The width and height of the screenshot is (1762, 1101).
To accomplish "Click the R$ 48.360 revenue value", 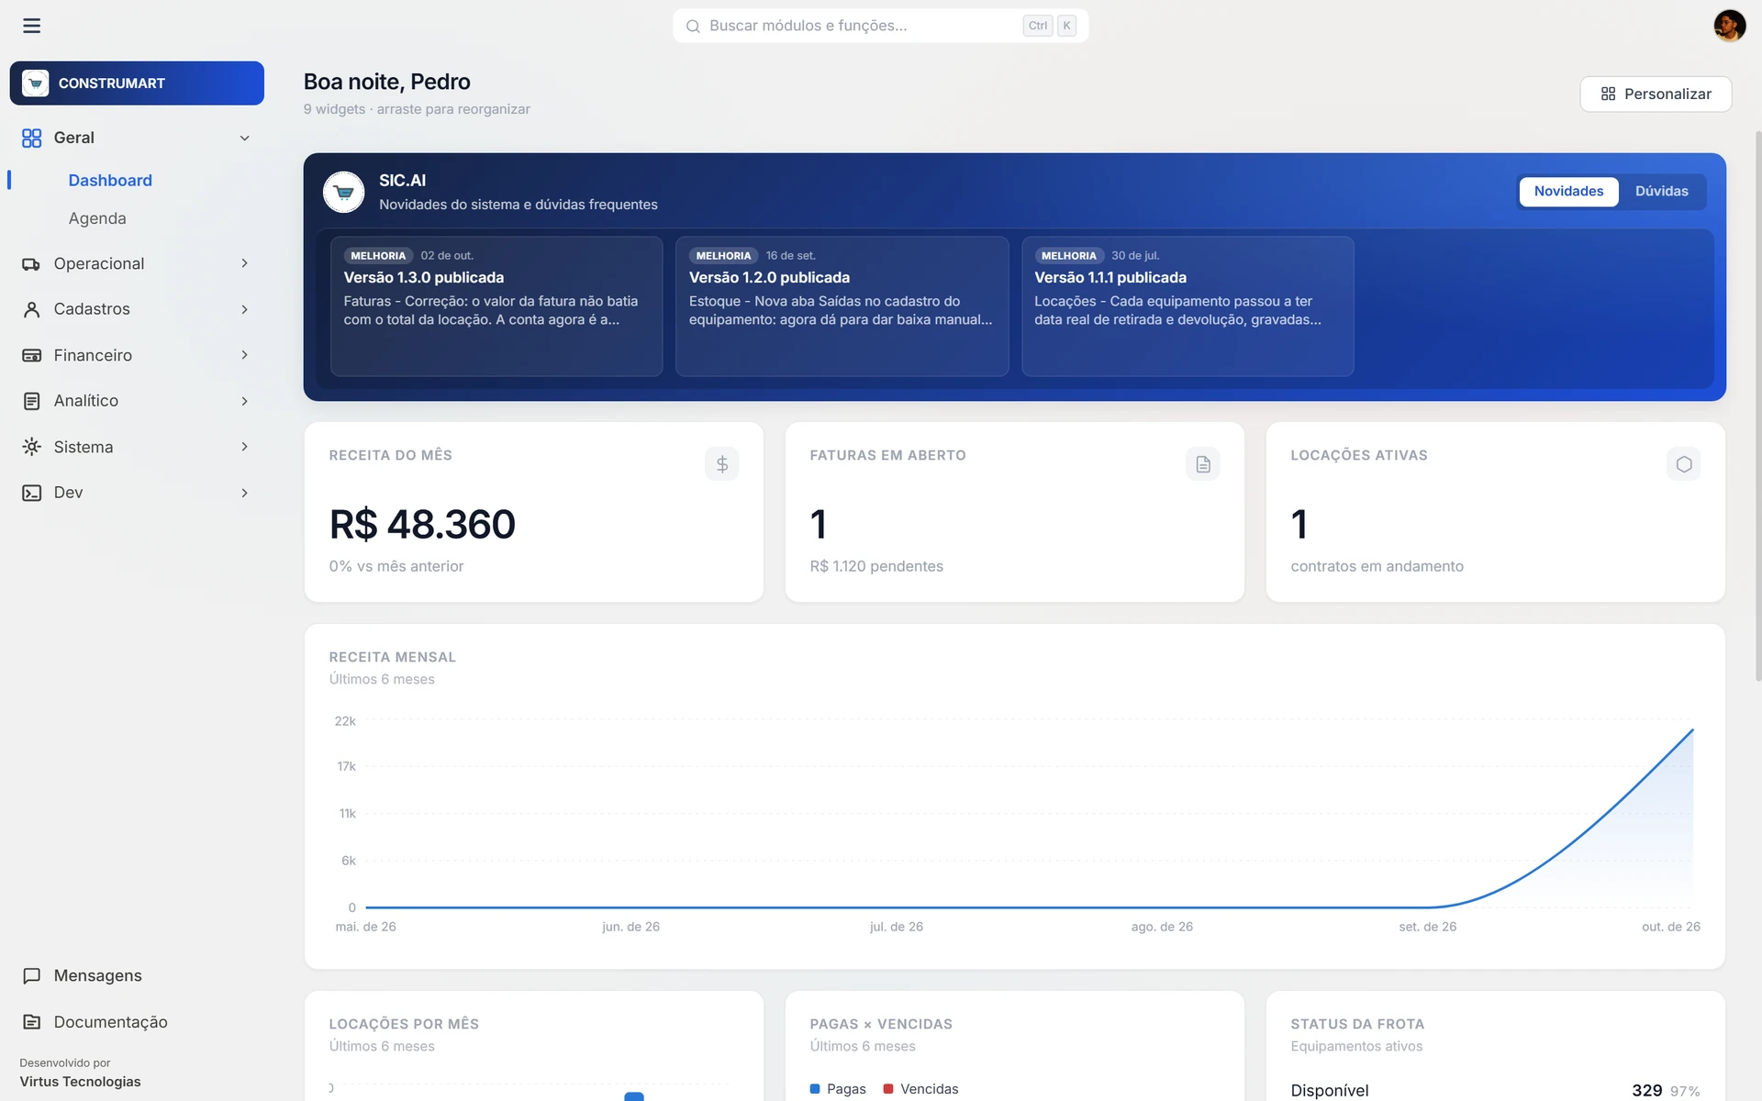I will point(422,525).
